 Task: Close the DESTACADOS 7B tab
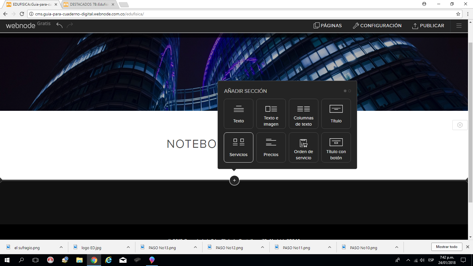[x=113, y=4]
